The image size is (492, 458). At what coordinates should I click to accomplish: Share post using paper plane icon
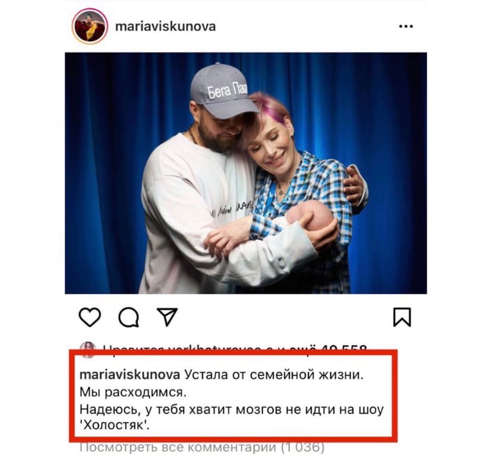click(167, 316)
